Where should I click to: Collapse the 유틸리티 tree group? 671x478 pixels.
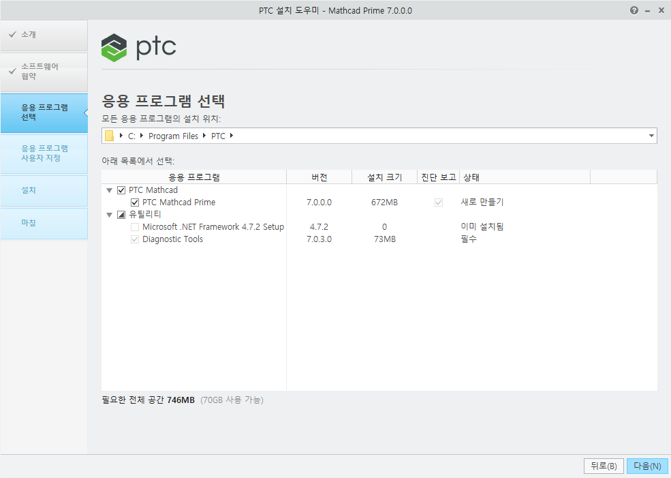110,215
